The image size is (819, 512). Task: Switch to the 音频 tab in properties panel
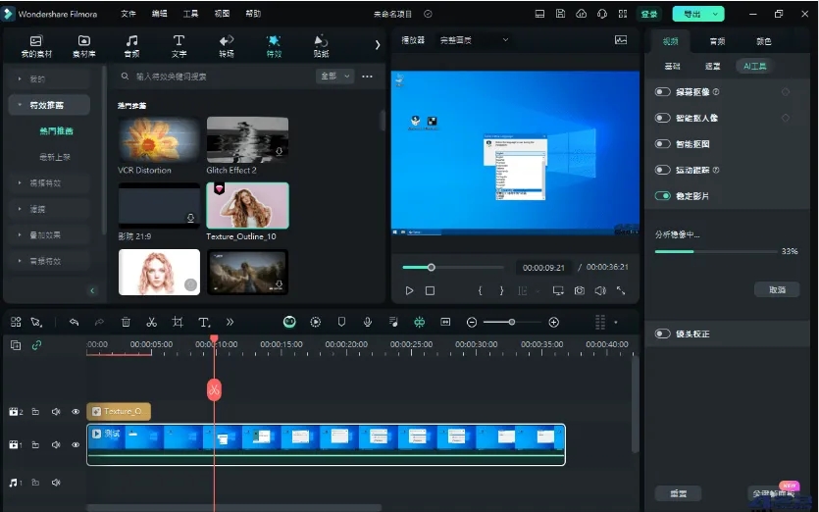pos(717,41)
